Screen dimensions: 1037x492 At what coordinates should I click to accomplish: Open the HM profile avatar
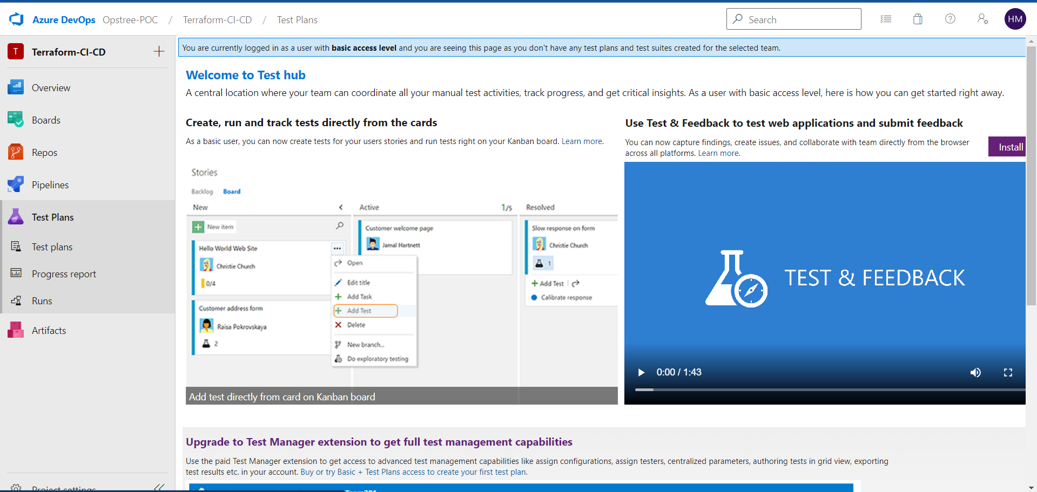click(1015, 19)
